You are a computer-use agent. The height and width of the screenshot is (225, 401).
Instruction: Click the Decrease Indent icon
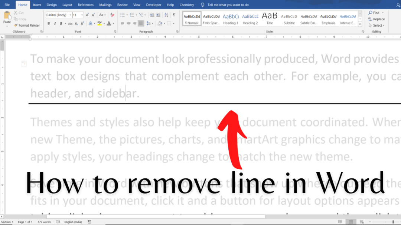click(x=152, y=16)
